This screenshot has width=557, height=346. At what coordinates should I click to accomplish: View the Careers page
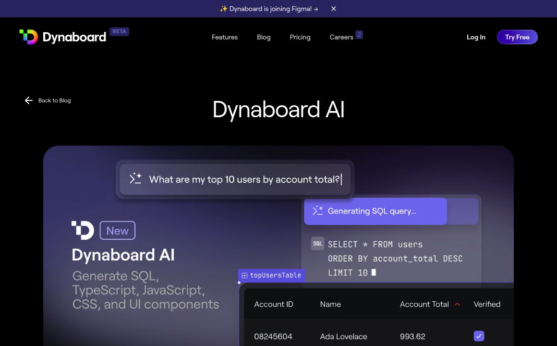(x=341, y=37)
